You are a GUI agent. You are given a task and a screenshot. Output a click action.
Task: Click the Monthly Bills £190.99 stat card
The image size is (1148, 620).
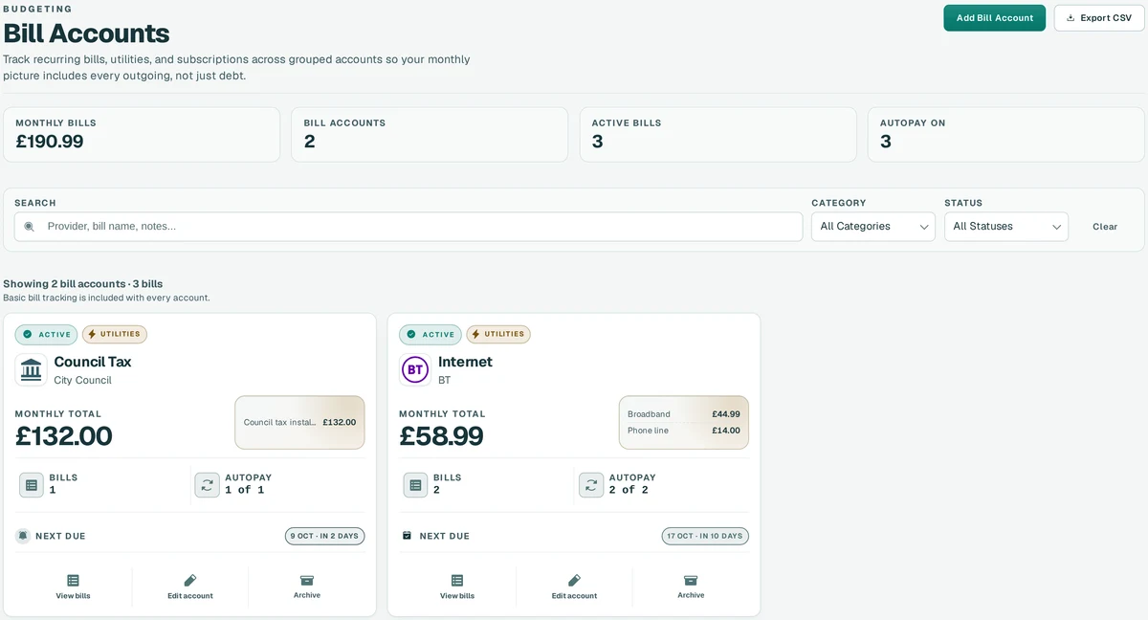point(142,134)
